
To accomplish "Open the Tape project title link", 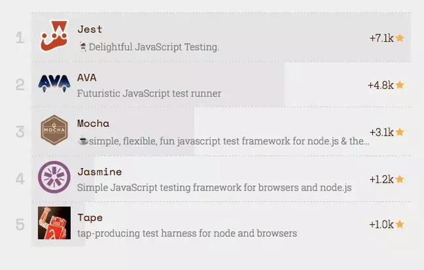I will (90, 218).
